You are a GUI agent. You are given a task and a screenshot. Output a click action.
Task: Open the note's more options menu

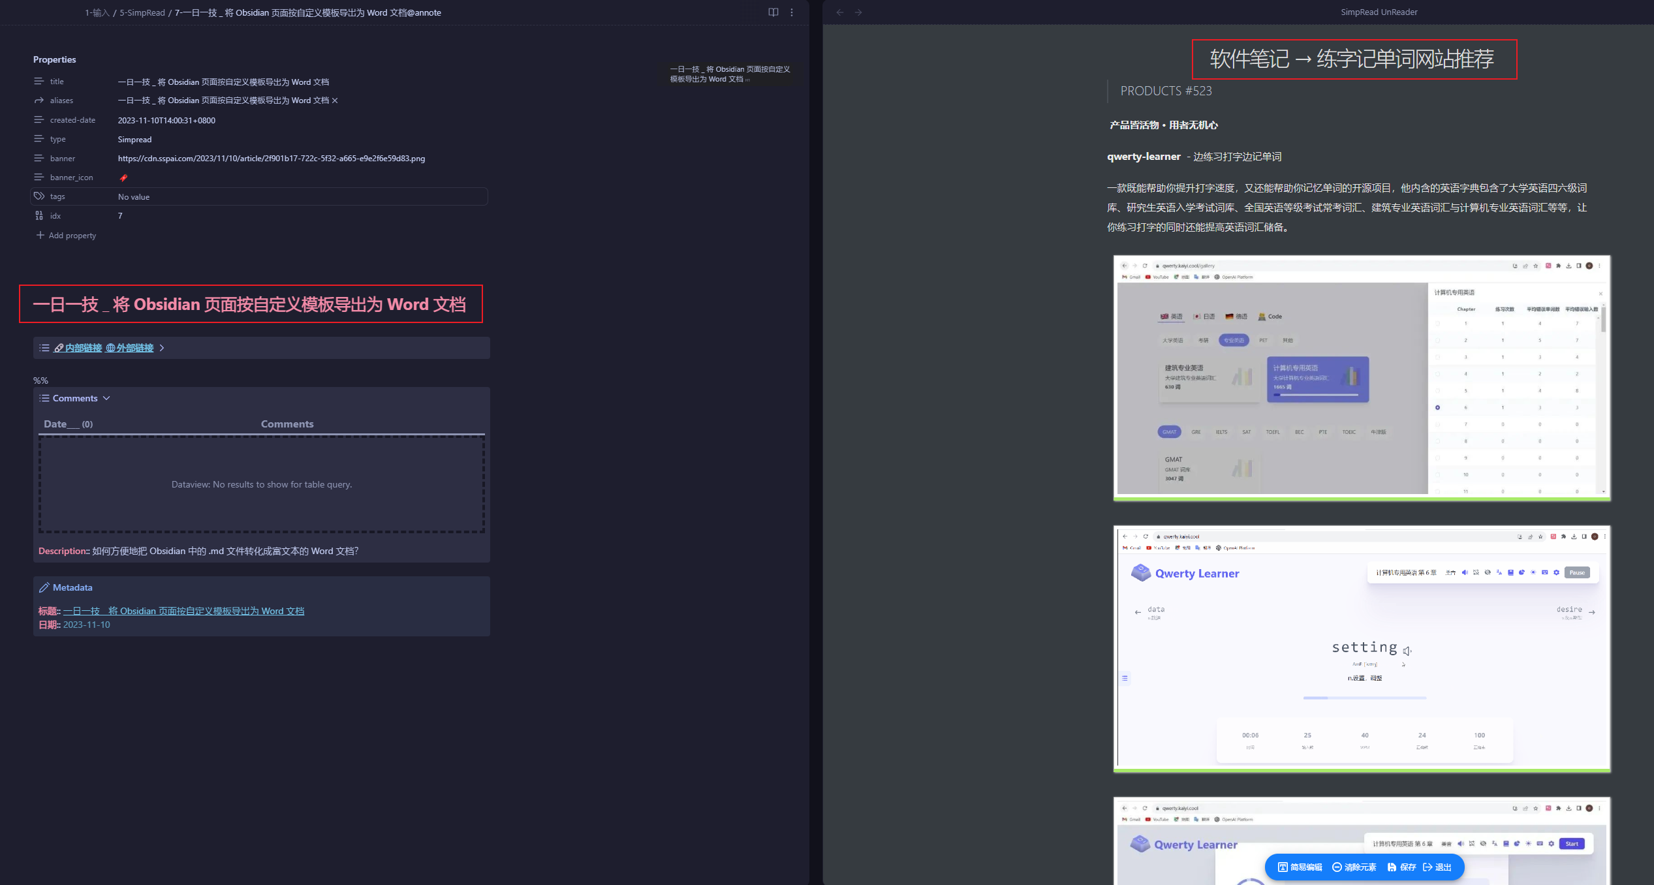point(792,12)
